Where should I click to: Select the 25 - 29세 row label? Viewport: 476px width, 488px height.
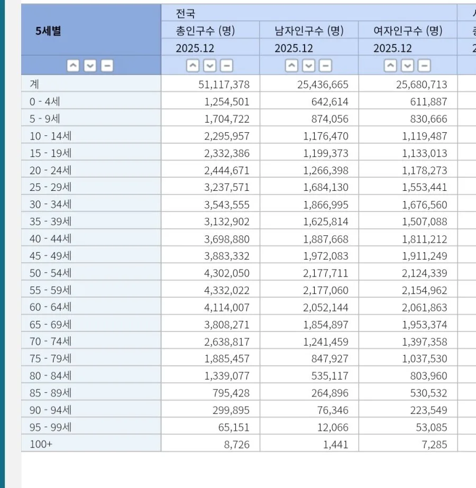click(x=91, y=187)
